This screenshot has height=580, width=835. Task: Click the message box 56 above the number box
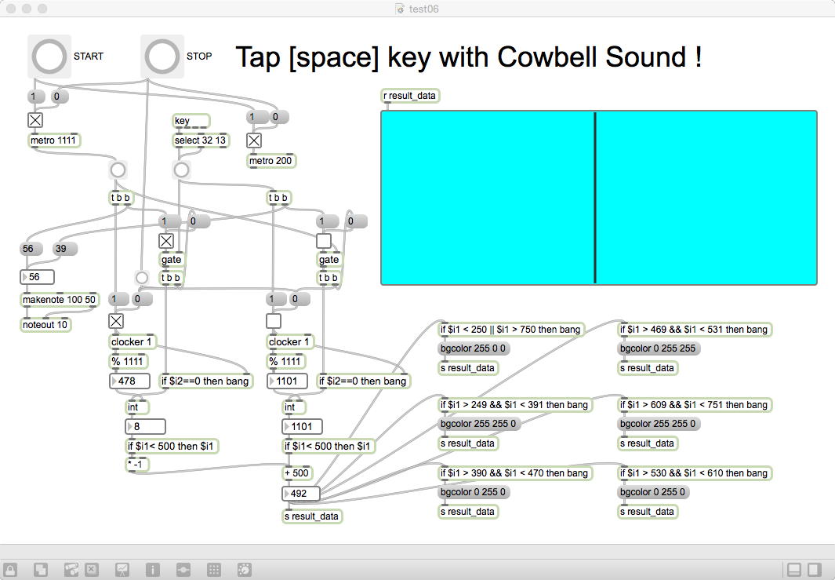click(31, 249)
